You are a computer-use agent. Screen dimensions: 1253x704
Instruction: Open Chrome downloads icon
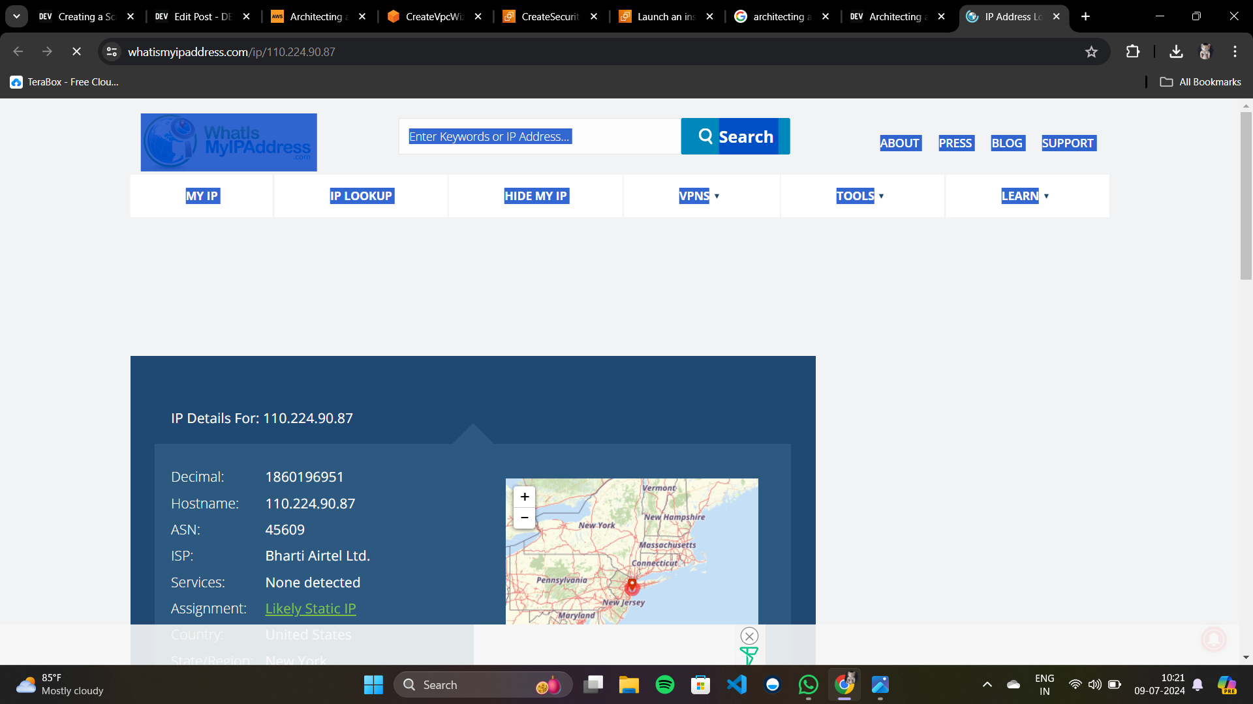click(x=1176, y=52)
